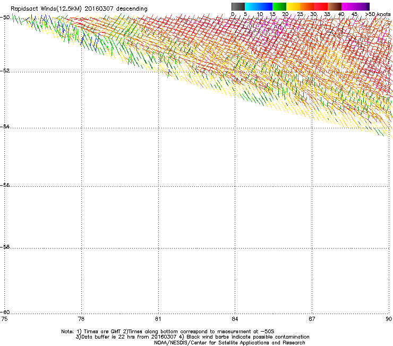Click the '>50 knots' legend label
The height and width of the screenshot is (346, 393).
coord(378,14)
